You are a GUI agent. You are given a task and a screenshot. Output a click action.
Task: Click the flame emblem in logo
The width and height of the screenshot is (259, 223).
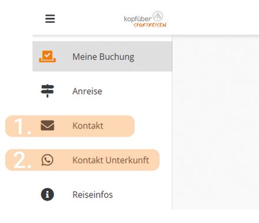158,16
